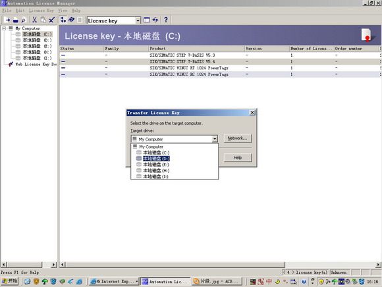The width and height of the screenshot is (382, 287).
Task: Open the File menu
Action: [7, 11]
